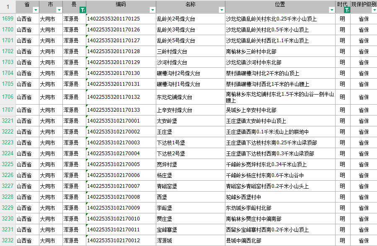Open the active filter on 县 column
This screenshot has width=377, height=246.
(x=83, y=10)
